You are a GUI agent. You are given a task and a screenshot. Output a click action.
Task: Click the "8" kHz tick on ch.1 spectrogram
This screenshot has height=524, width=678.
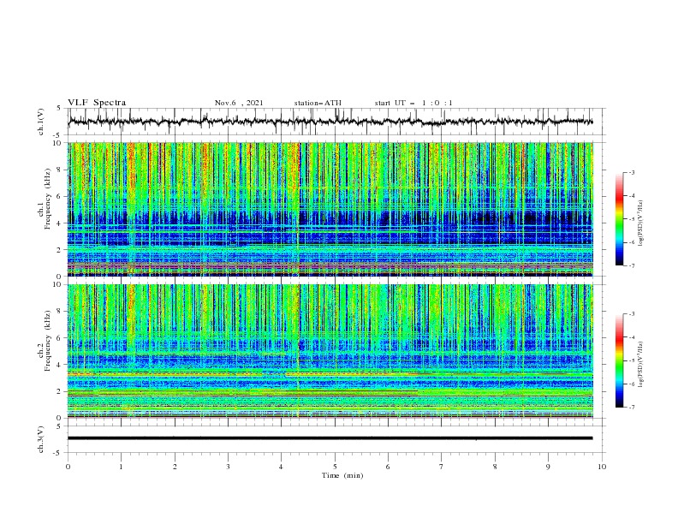point(60,170)
